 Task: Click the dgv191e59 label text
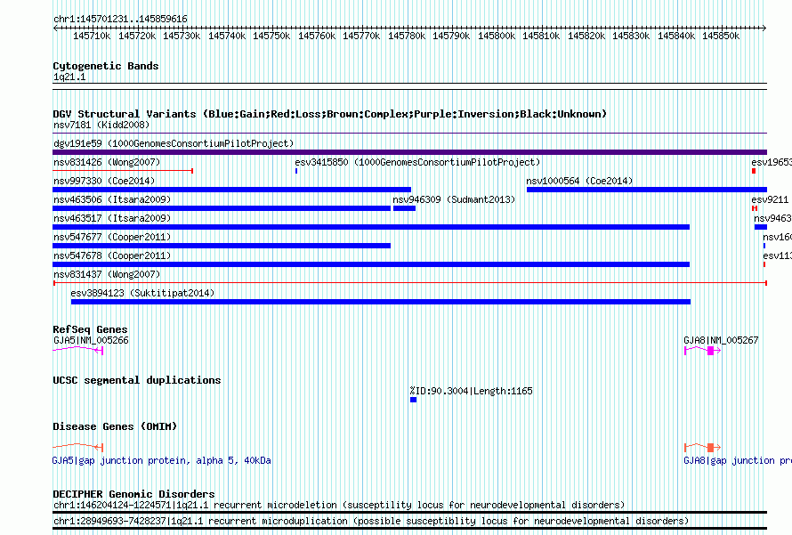click(174, 143)
